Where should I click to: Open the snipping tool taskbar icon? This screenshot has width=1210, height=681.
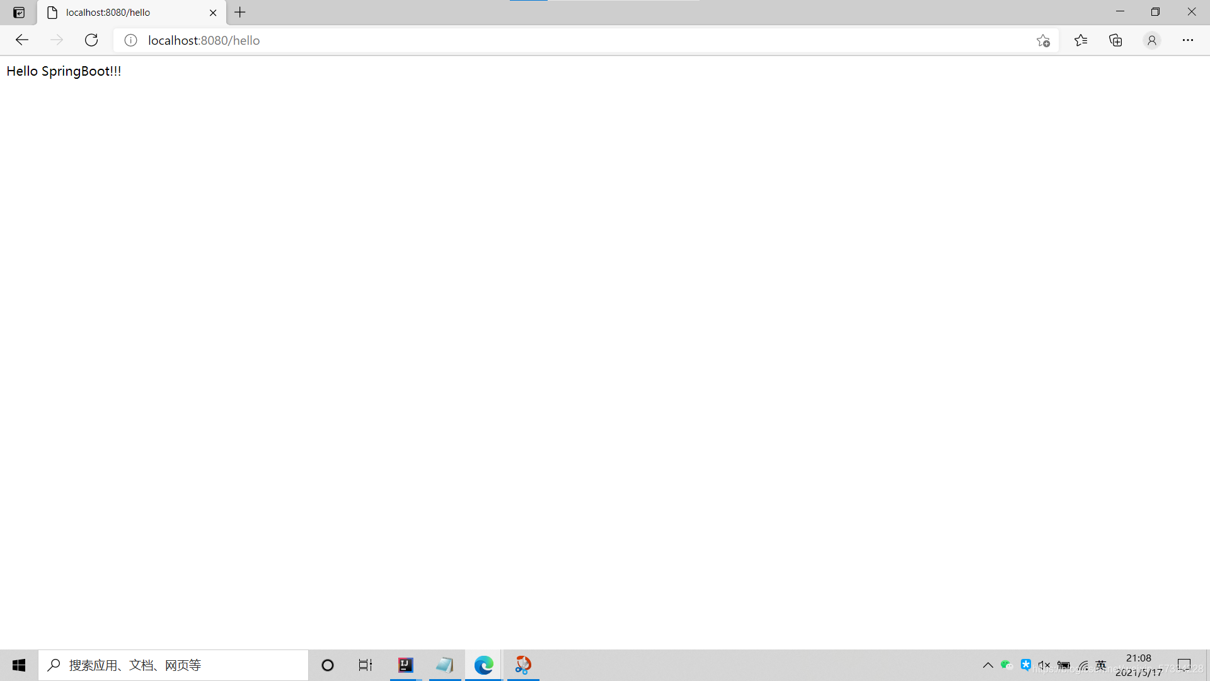[523, 665]
